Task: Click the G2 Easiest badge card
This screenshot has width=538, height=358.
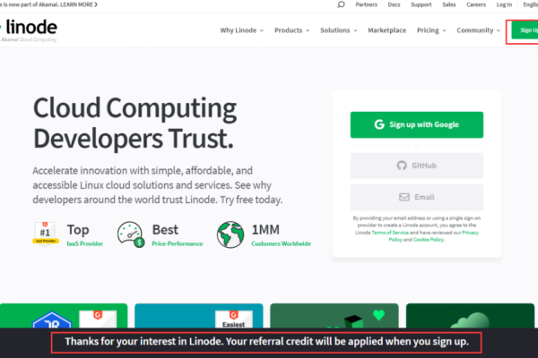Action: [198, 319]
